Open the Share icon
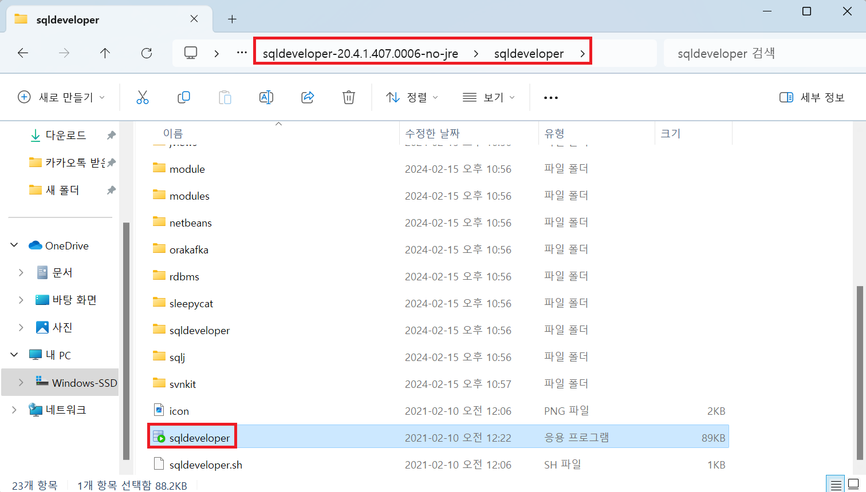The image size is (866, 492). point(307,97)
